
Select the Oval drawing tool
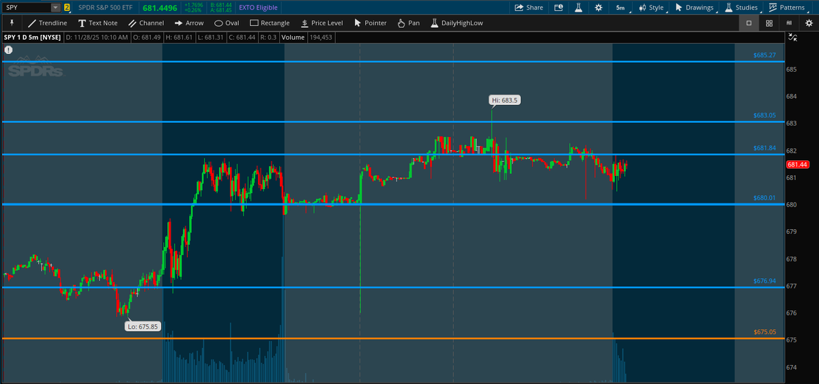[227, 23]
